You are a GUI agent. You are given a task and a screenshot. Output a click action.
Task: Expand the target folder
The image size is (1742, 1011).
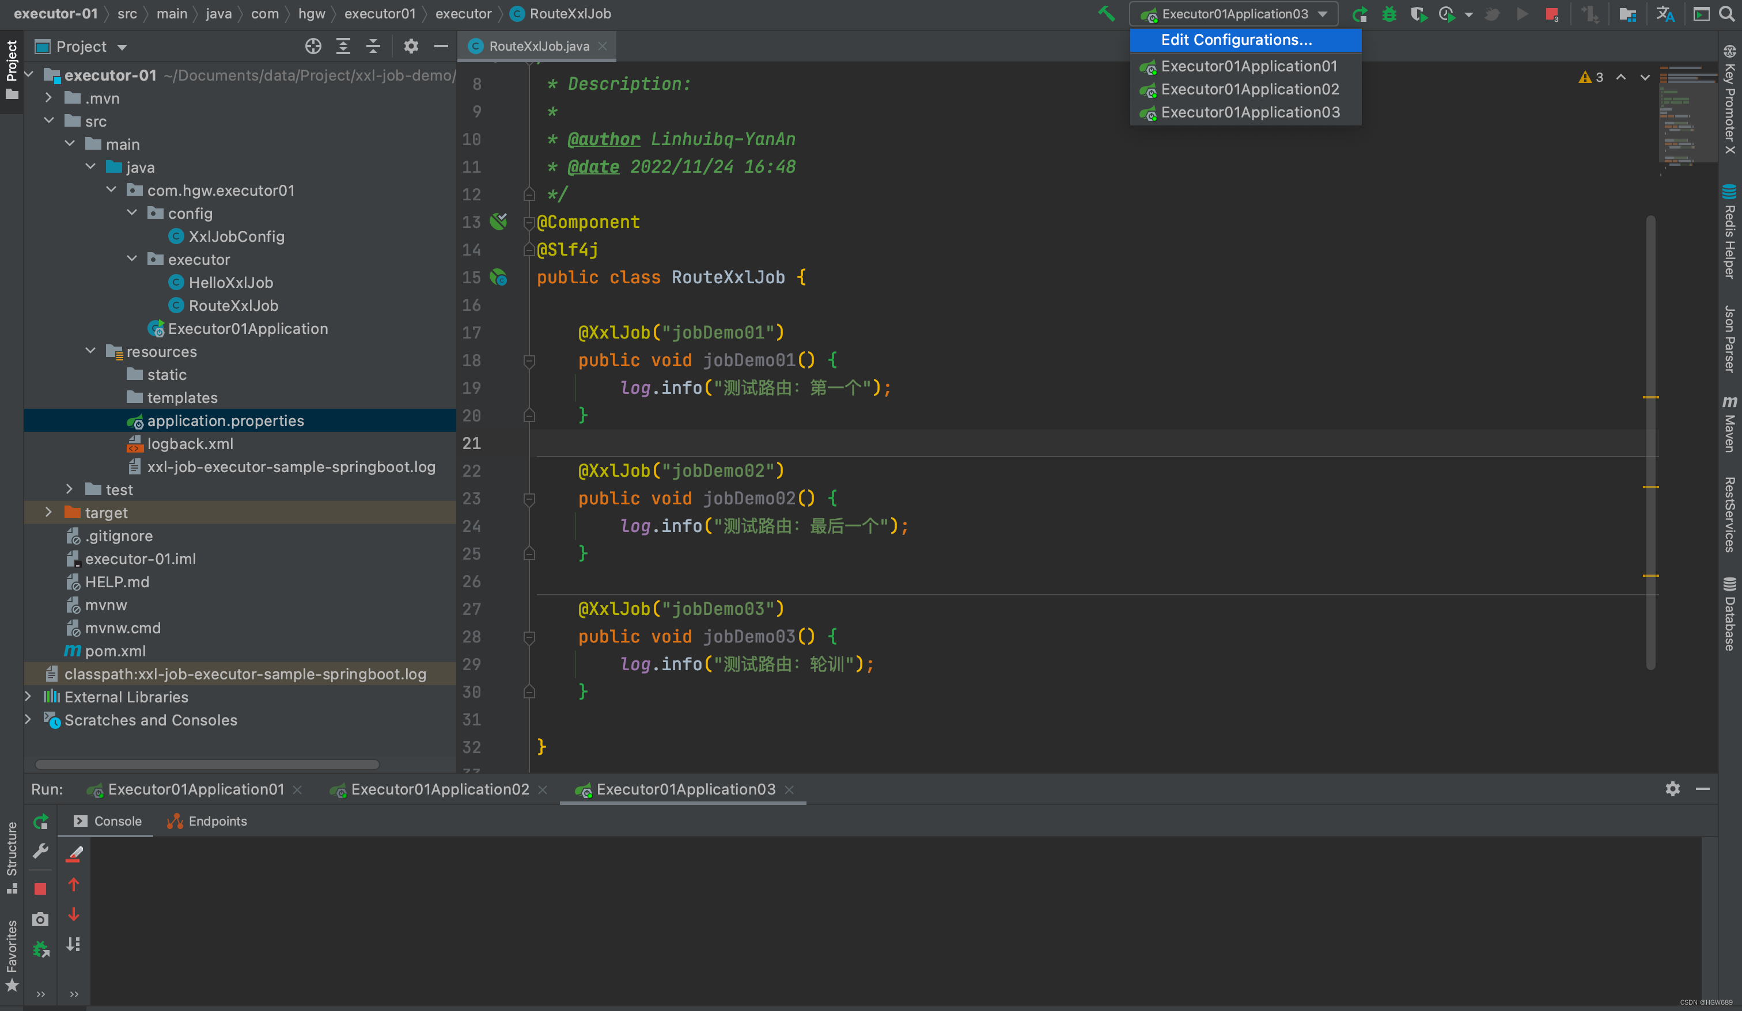tap(48, 512)
